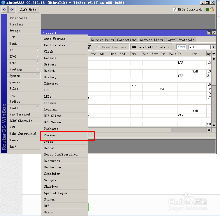Click the filter funnel icon

click(90, 47)
